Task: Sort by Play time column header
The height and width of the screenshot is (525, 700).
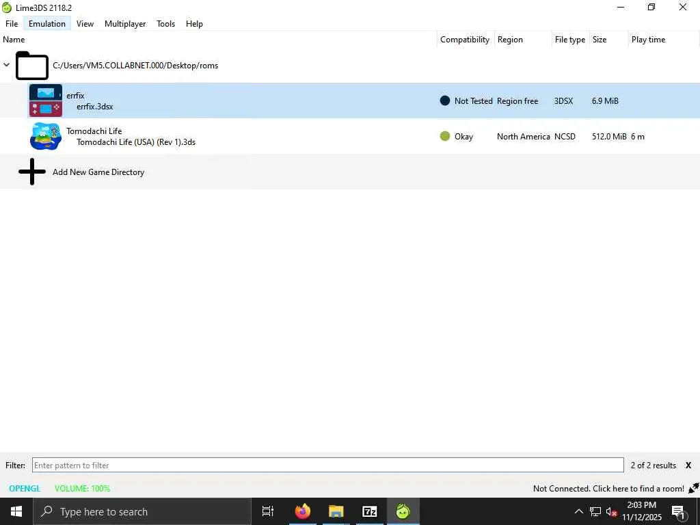Action: 648,39
